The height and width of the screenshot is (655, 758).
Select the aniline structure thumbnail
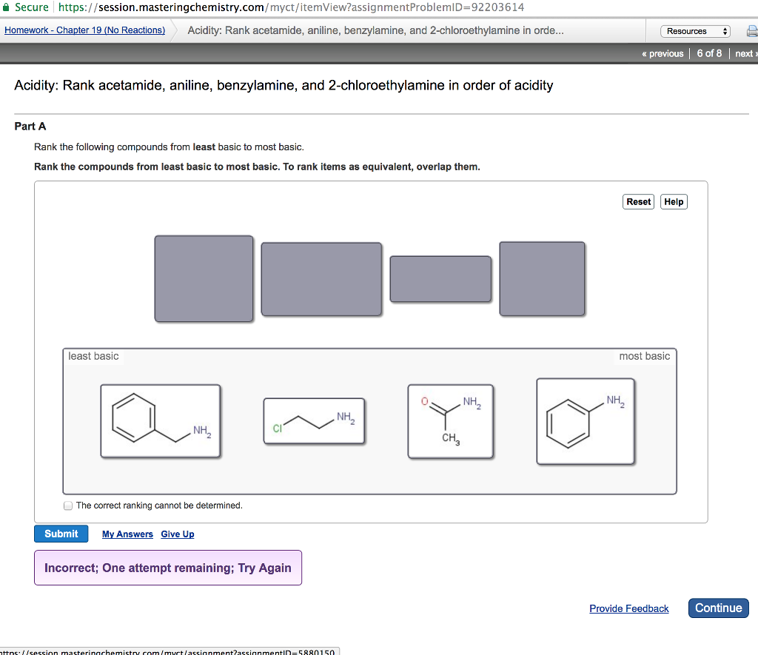pos(586,421)
